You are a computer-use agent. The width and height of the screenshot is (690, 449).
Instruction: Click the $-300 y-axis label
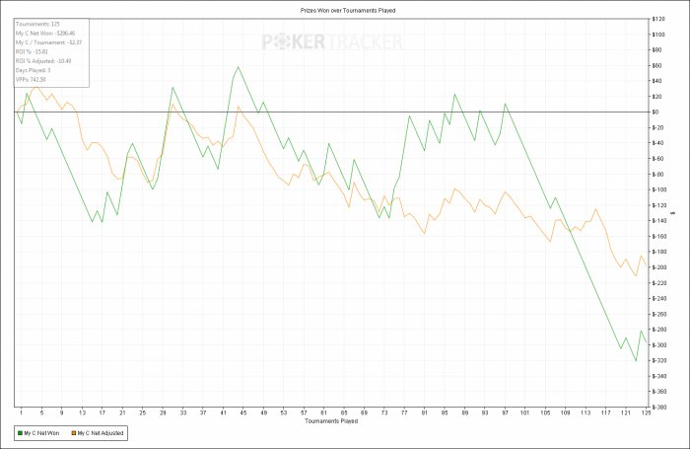(x=659, y=345)
